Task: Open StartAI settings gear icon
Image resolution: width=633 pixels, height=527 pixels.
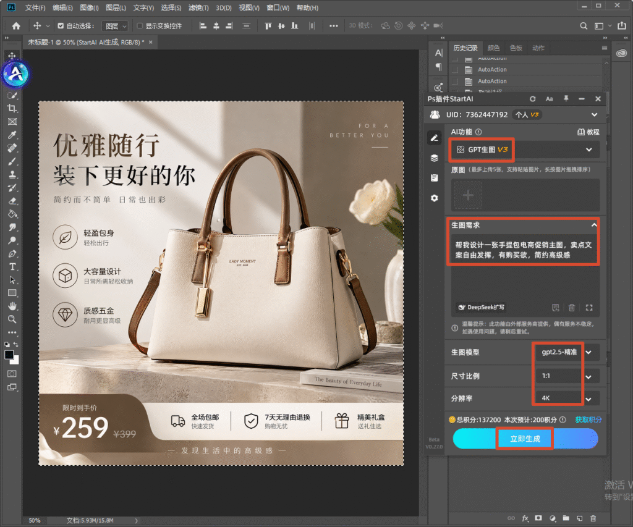Action: pos(435,198)
